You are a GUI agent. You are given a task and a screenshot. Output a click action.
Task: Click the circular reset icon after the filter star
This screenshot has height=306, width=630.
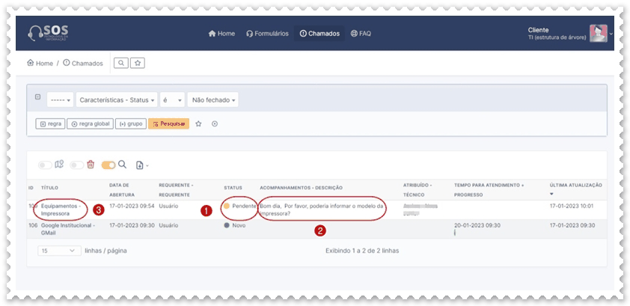[x=215, y=123]
